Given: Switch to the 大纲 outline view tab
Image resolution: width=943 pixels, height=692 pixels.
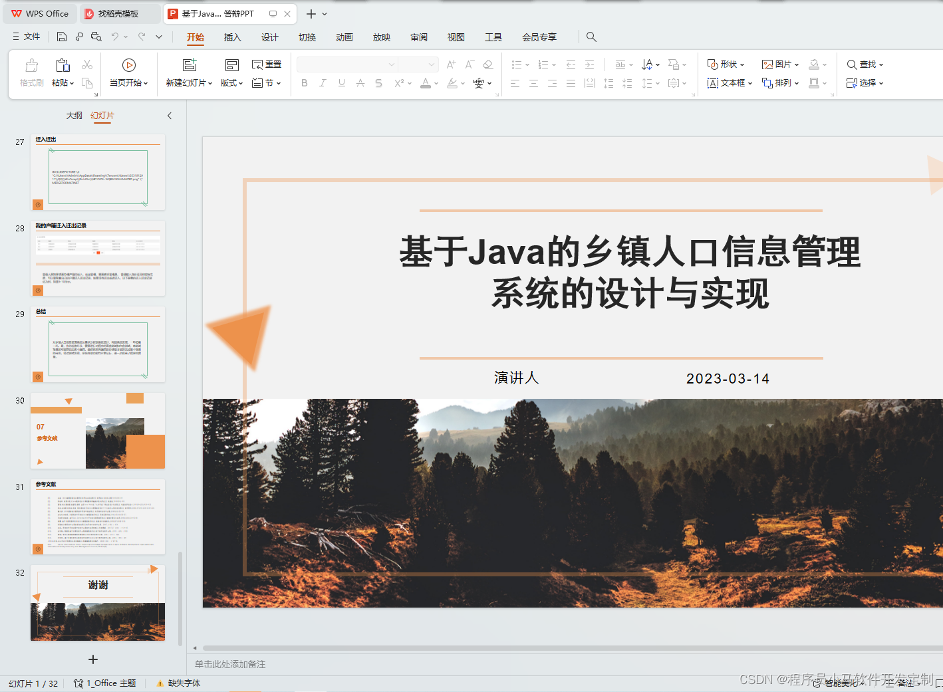Looking at the screenshot, I should click(74, 115).
